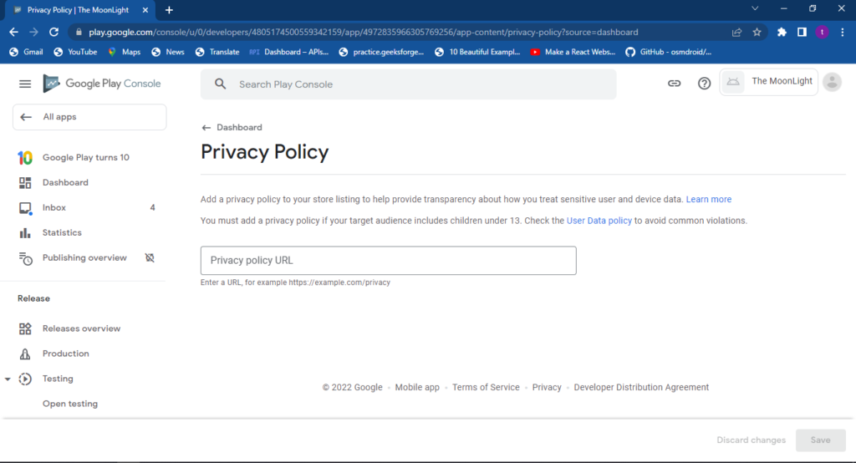Select Releases overview menu item
856x463 pixels.
[81, 328]
